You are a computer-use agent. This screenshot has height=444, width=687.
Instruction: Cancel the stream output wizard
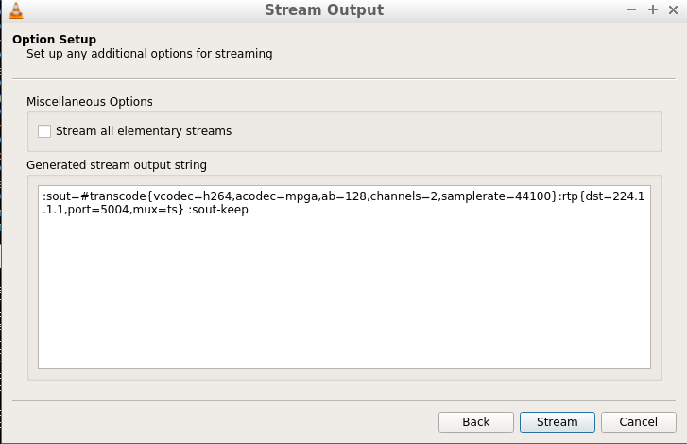coord(639,421)
